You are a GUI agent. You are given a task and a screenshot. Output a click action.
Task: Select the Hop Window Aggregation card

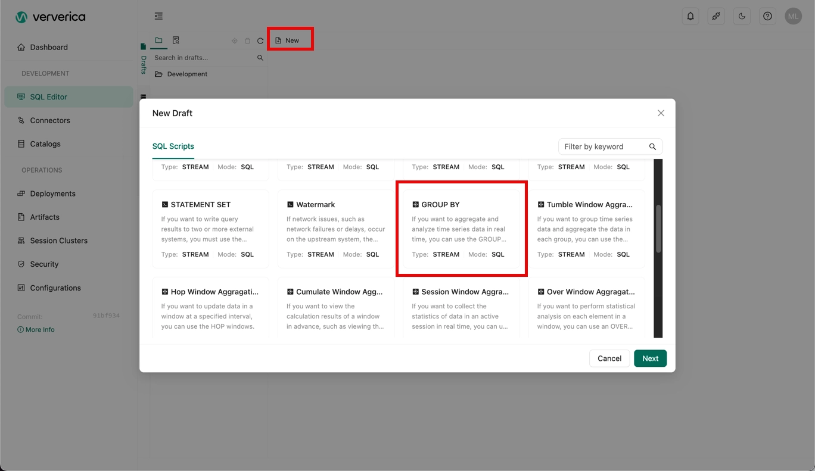point(211,308)
